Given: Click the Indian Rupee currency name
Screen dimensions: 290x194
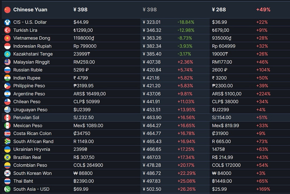Looking at the screenshot, I should [x=27, y=78].
